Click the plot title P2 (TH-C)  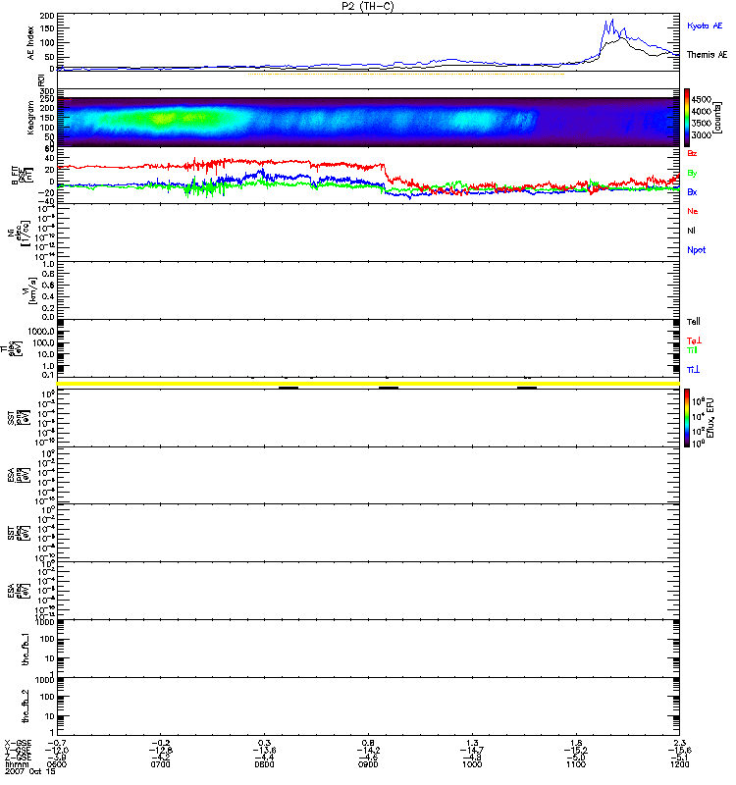coord(367,6)
